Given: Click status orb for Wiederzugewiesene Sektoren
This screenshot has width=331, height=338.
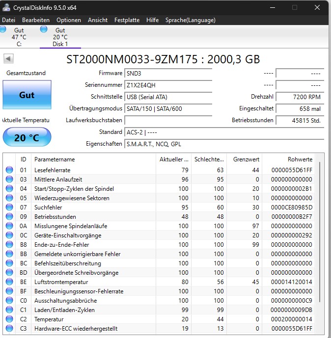Looking at the screenshot, I should coord(9,198).
